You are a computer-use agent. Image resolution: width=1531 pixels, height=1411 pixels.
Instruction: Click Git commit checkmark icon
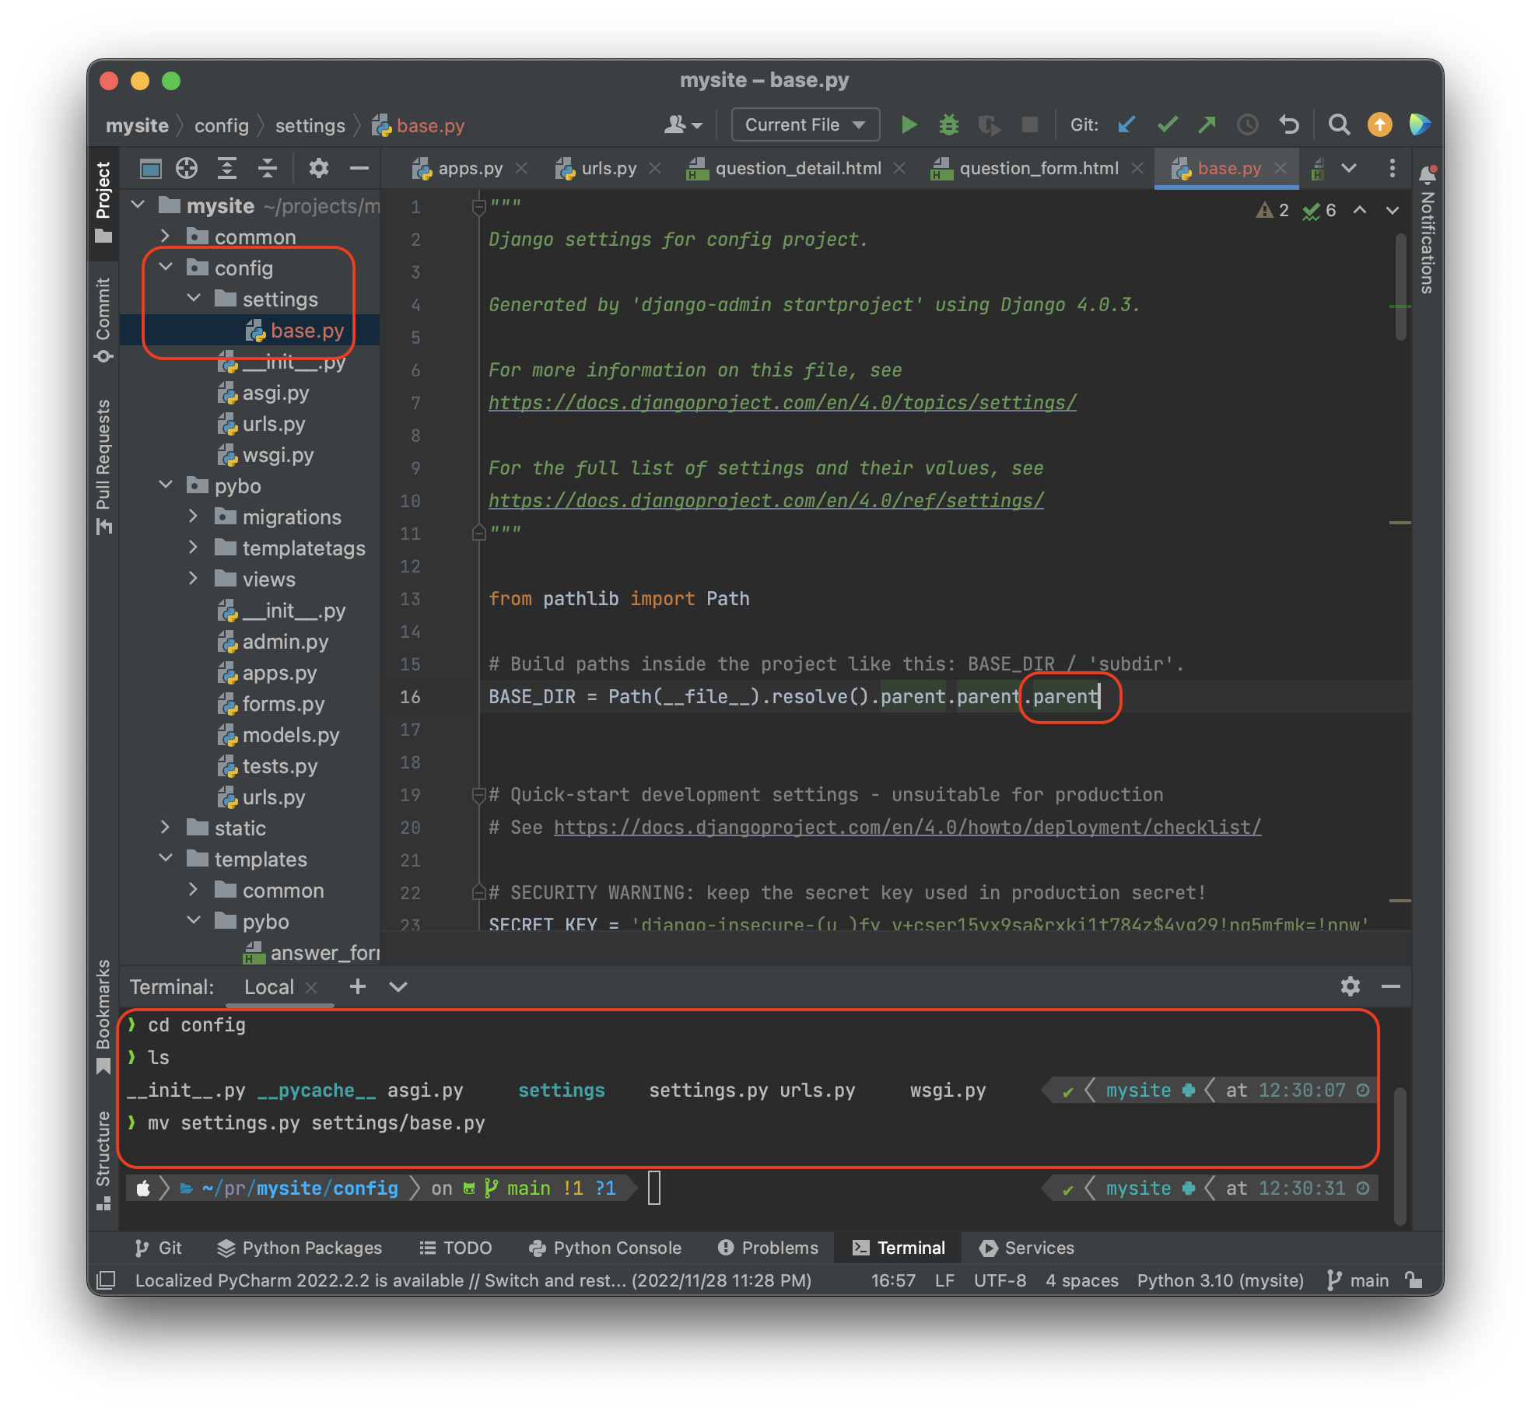(x=1167, y=124)
